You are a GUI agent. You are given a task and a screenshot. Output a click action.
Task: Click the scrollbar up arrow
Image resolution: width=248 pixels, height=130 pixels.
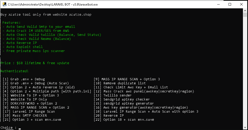[245, 11]
